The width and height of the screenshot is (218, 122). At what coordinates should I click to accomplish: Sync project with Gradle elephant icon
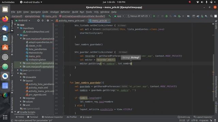coord(198,16)
